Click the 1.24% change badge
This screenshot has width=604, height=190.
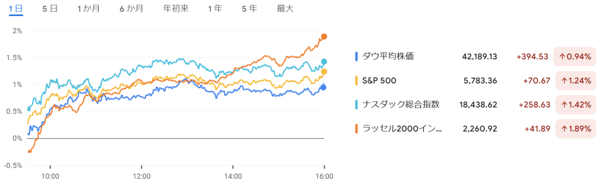(575, 80)
